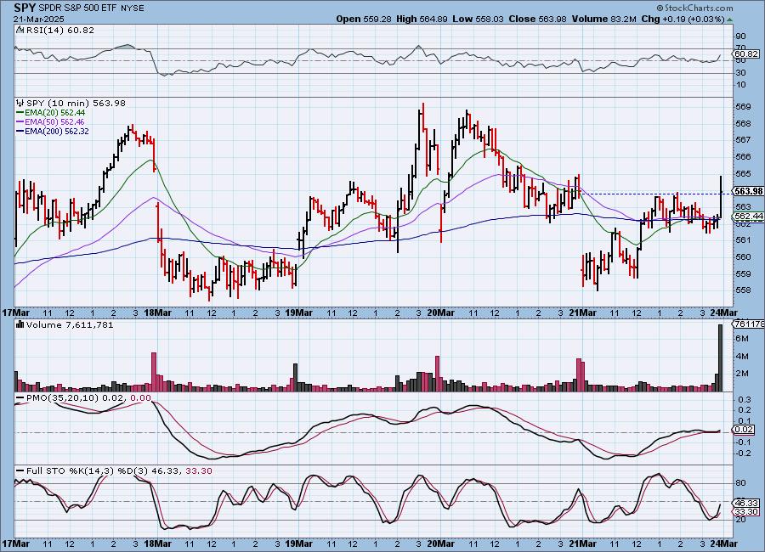Click the 563.98 last price flag
This screenshot has width=765, height=552.
(748, 191)
